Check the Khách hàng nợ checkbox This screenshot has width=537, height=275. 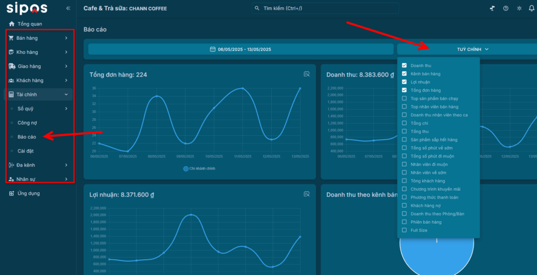click(x=404, y=205)
